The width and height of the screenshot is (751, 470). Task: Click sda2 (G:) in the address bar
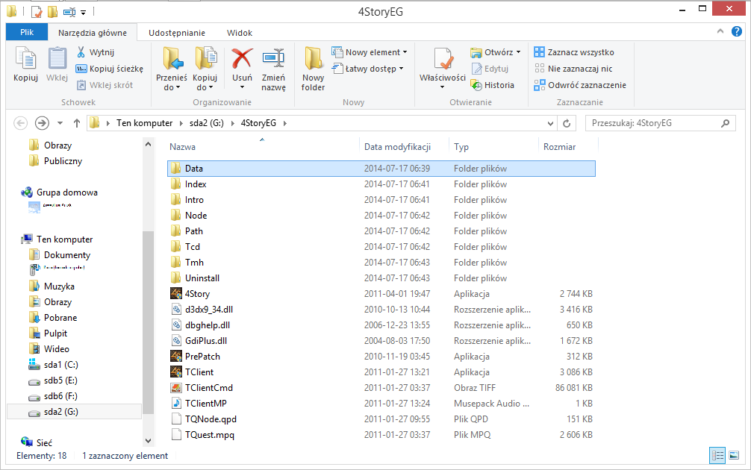point(207,123)
